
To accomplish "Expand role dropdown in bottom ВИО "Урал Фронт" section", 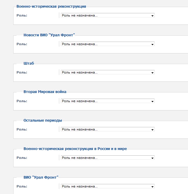I will (107, 187).
